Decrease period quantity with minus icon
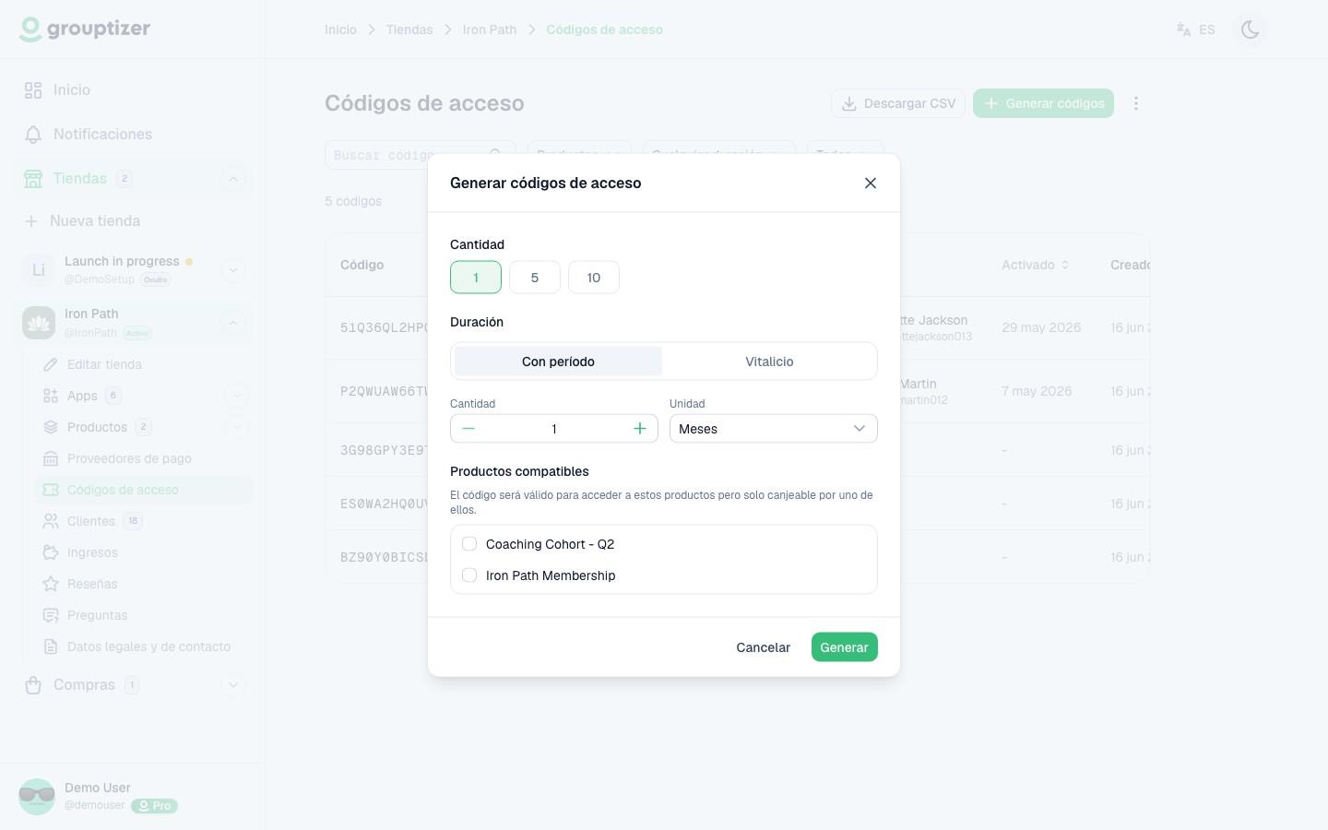The image size is (1328, 830). tap(468, 429)
